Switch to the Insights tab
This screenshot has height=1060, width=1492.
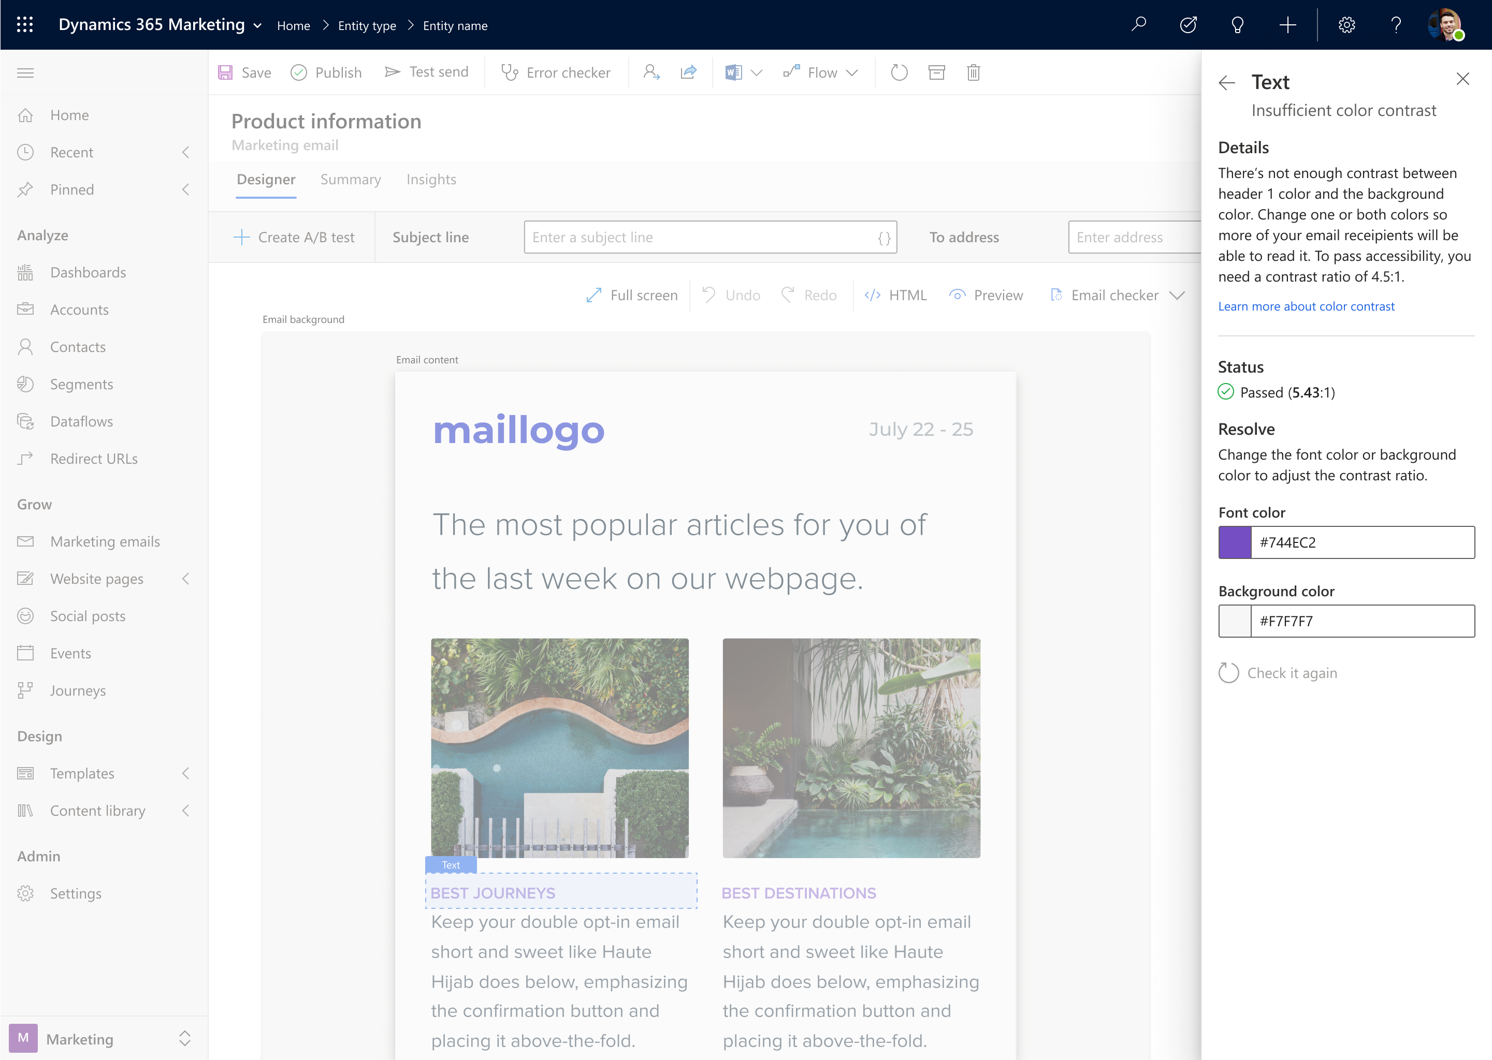coord(432,179)
